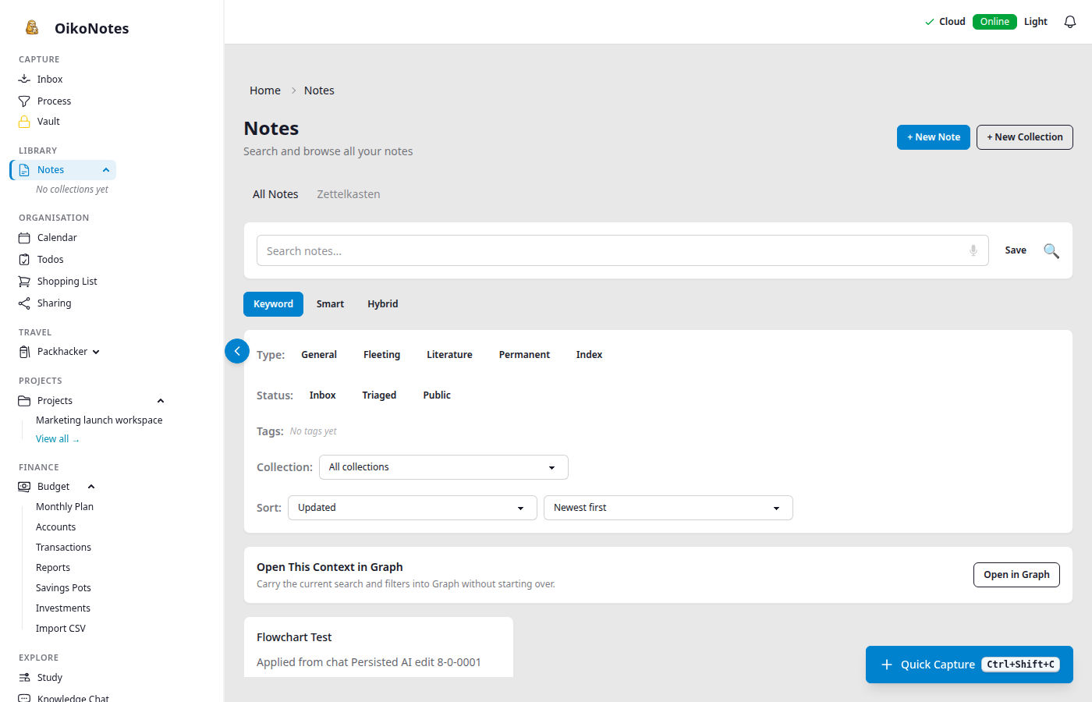Click the Sharing icon

click(24, 303)
